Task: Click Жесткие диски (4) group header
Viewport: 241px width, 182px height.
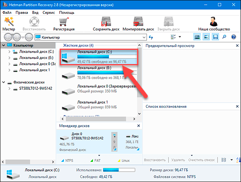Action: (x=78, y=45)
